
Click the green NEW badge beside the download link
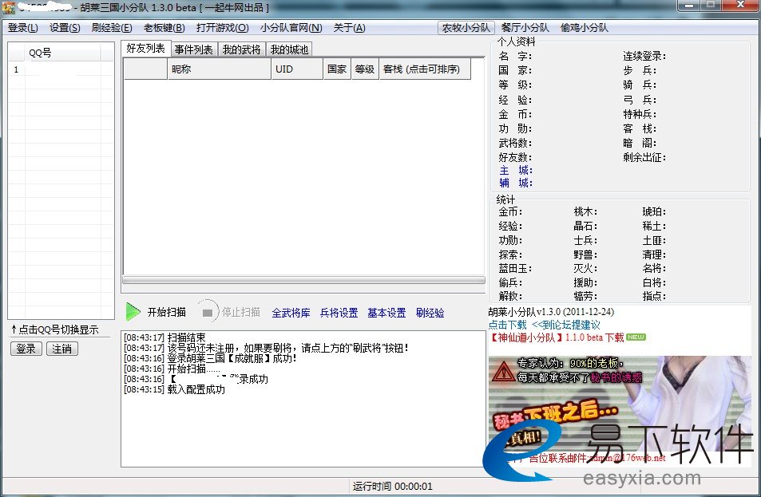pyautogui.click(x=636, y=337)
